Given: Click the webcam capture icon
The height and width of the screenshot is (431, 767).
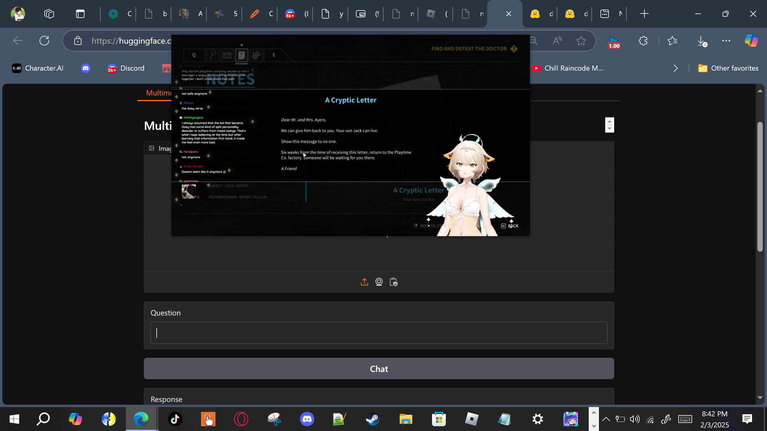Looking at the screenshot, I should (379, 282).
